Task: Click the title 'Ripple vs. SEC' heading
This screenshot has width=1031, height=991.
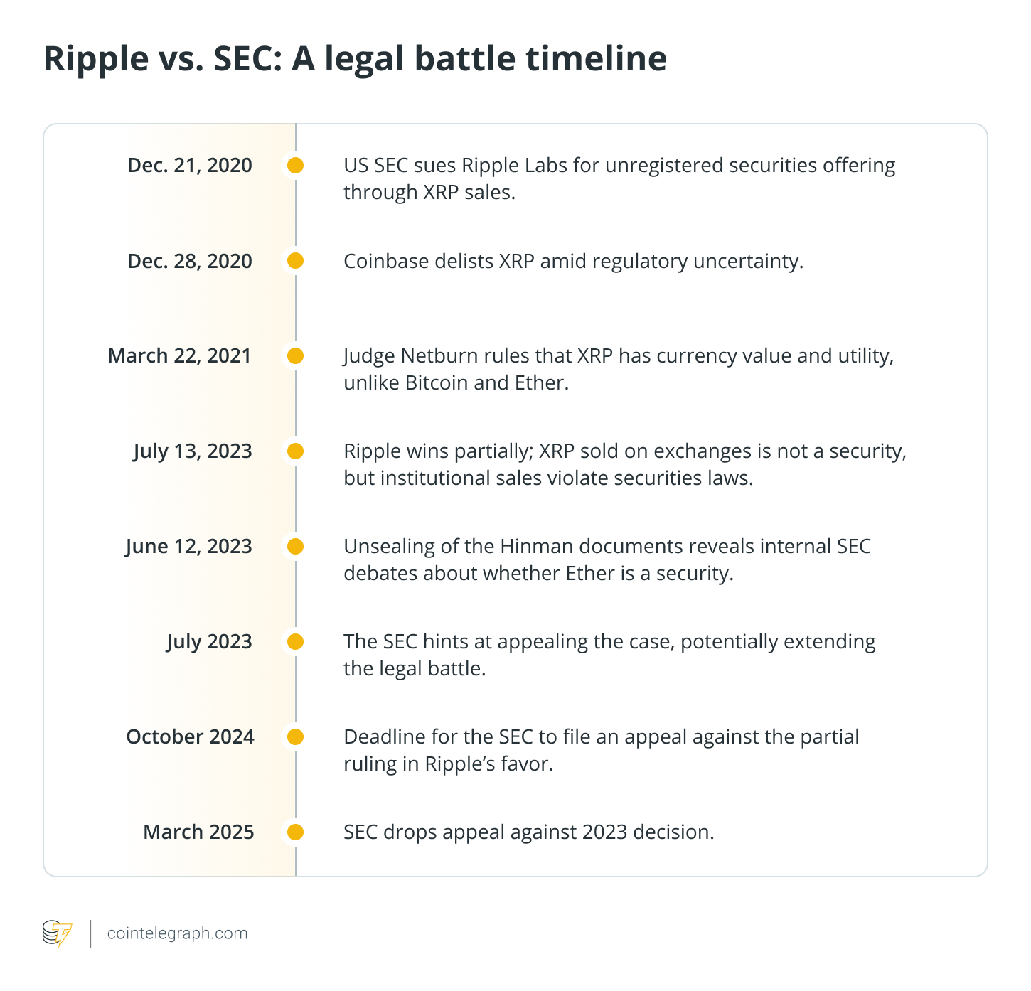Action: click(x=355, y=58)
